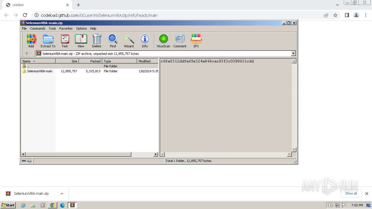
Task: Click the comment hash text
Action: coord(207,61)
